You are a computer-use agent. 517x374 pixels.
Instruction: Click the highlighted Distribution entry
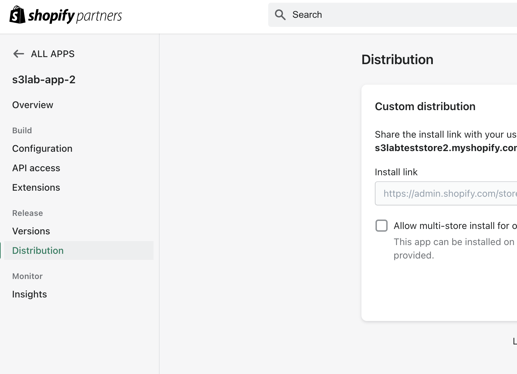(38, 250)
